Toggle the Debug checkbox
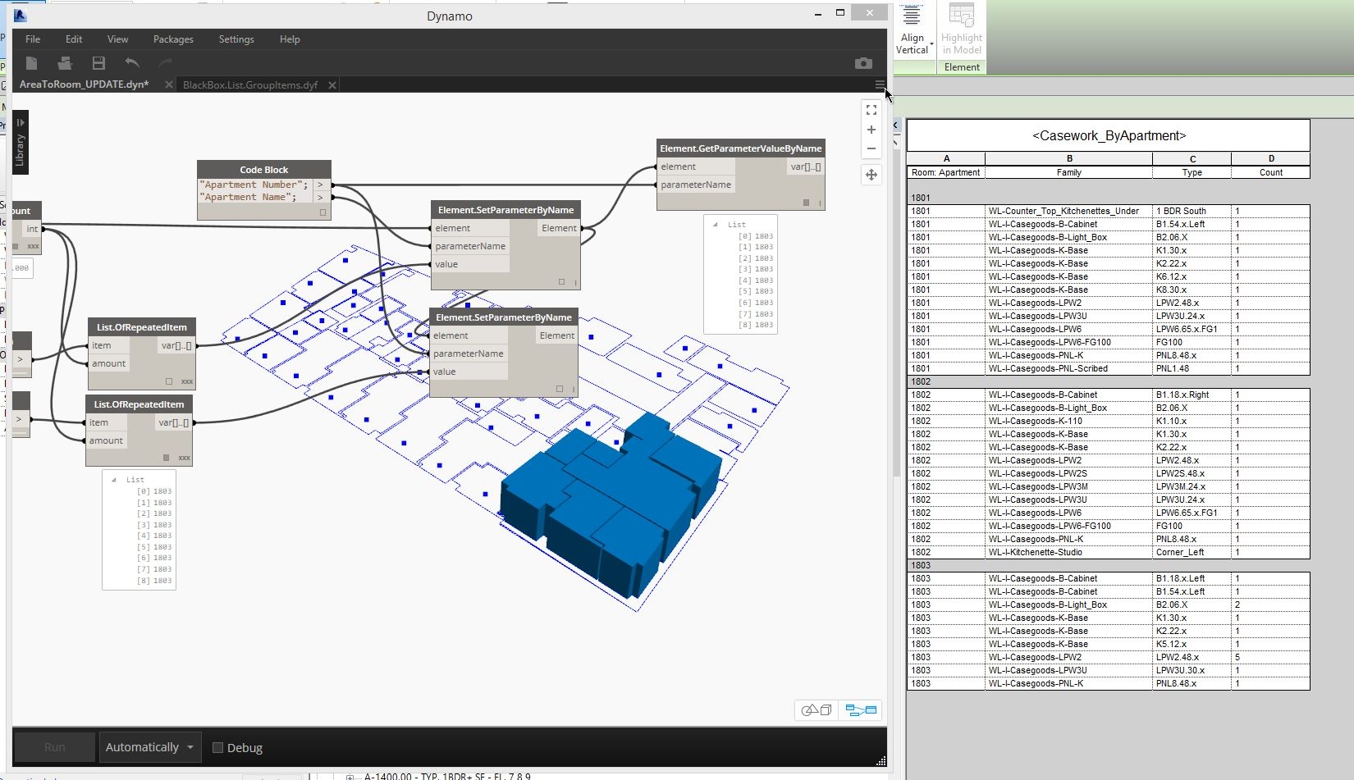 pyautogui.click(x=217, y=747)
